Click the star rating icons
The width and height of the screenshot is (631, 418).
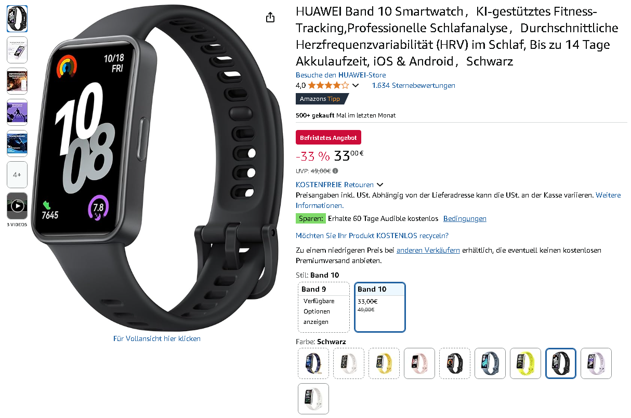[x=328, y=85]
